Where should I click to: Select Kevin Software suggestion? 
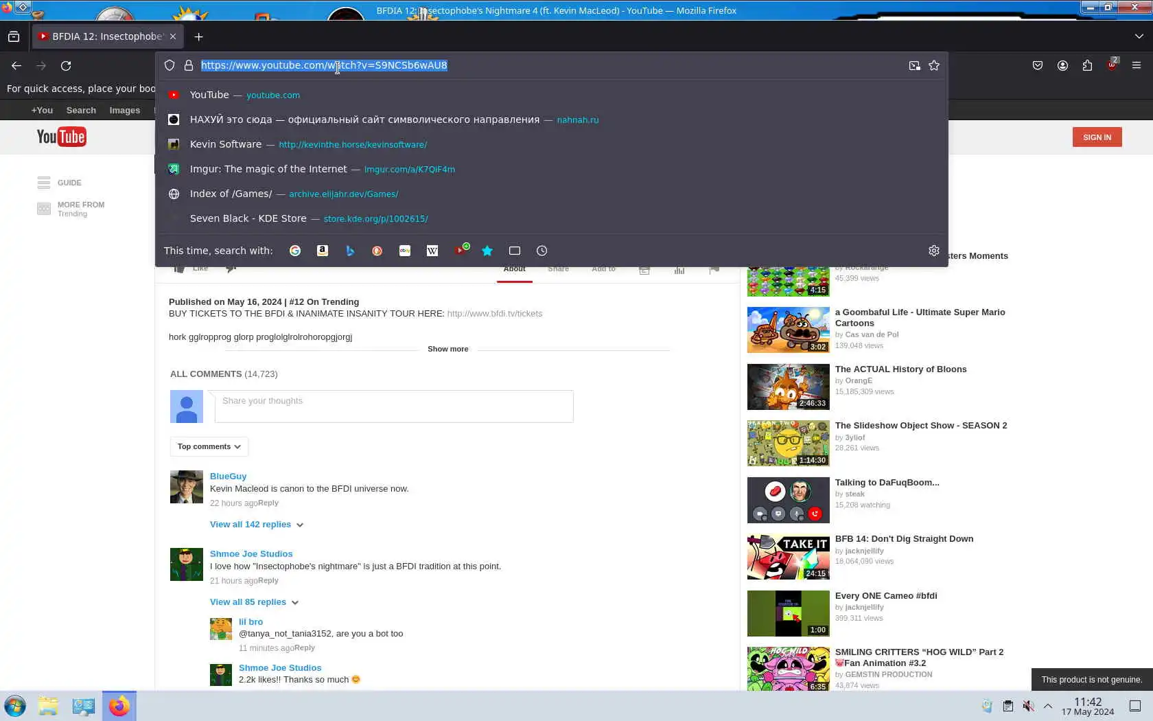pos(552,144)
